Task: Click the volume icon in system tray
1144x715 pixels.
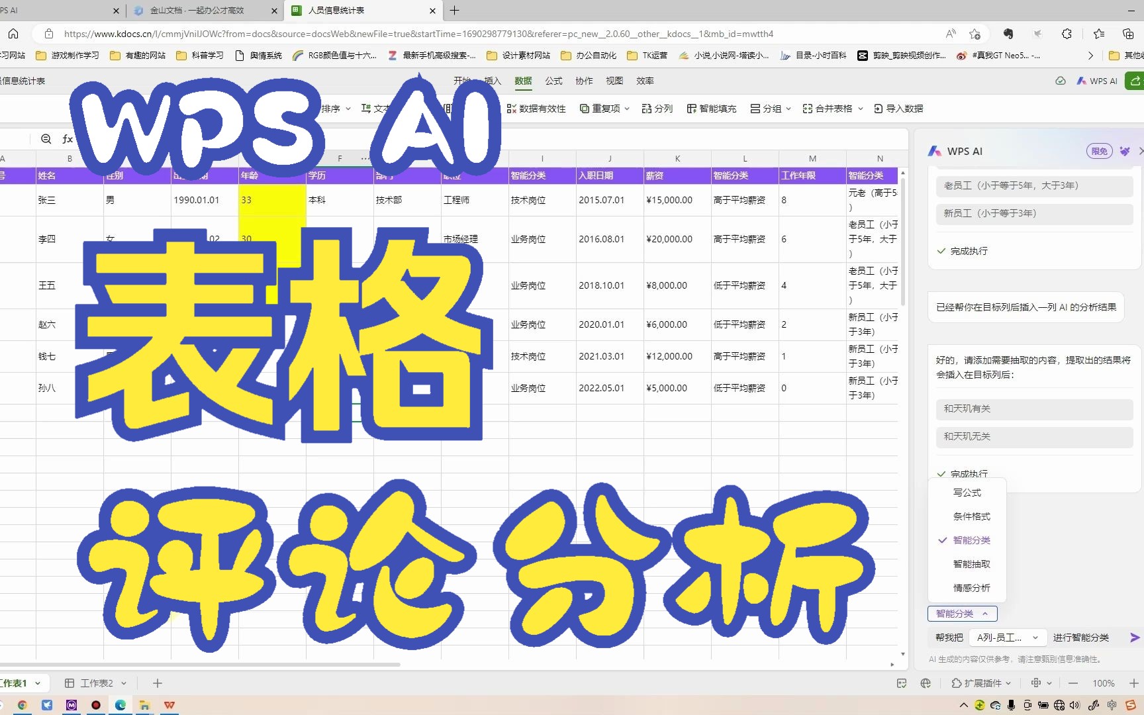Action: (x=1074, y=705)
